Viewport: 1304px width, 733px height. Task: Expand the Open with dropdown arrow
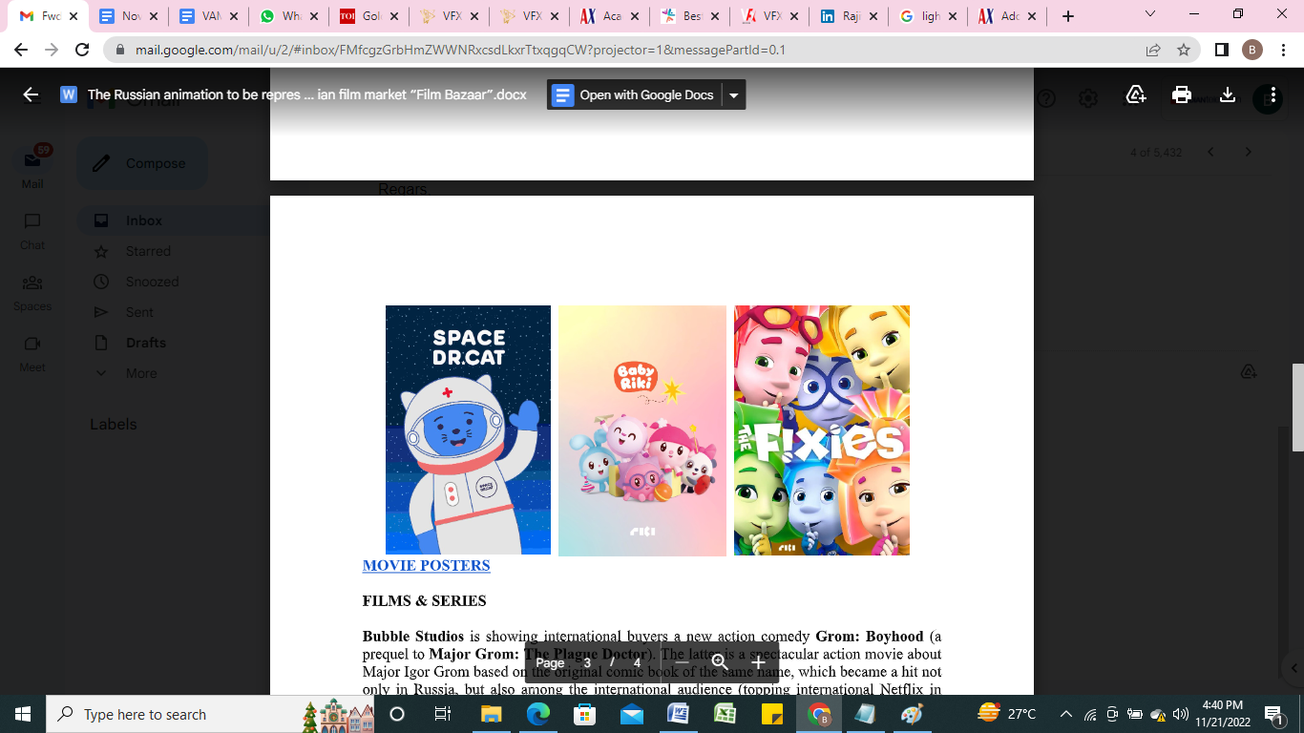click(x=733, y=94)
